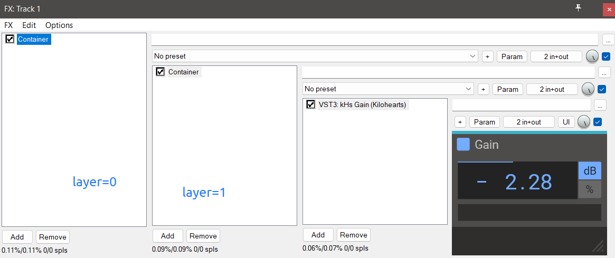Click Add under the layer 0 list
This screenshot has height=258, width=615.
pos(17,237)
